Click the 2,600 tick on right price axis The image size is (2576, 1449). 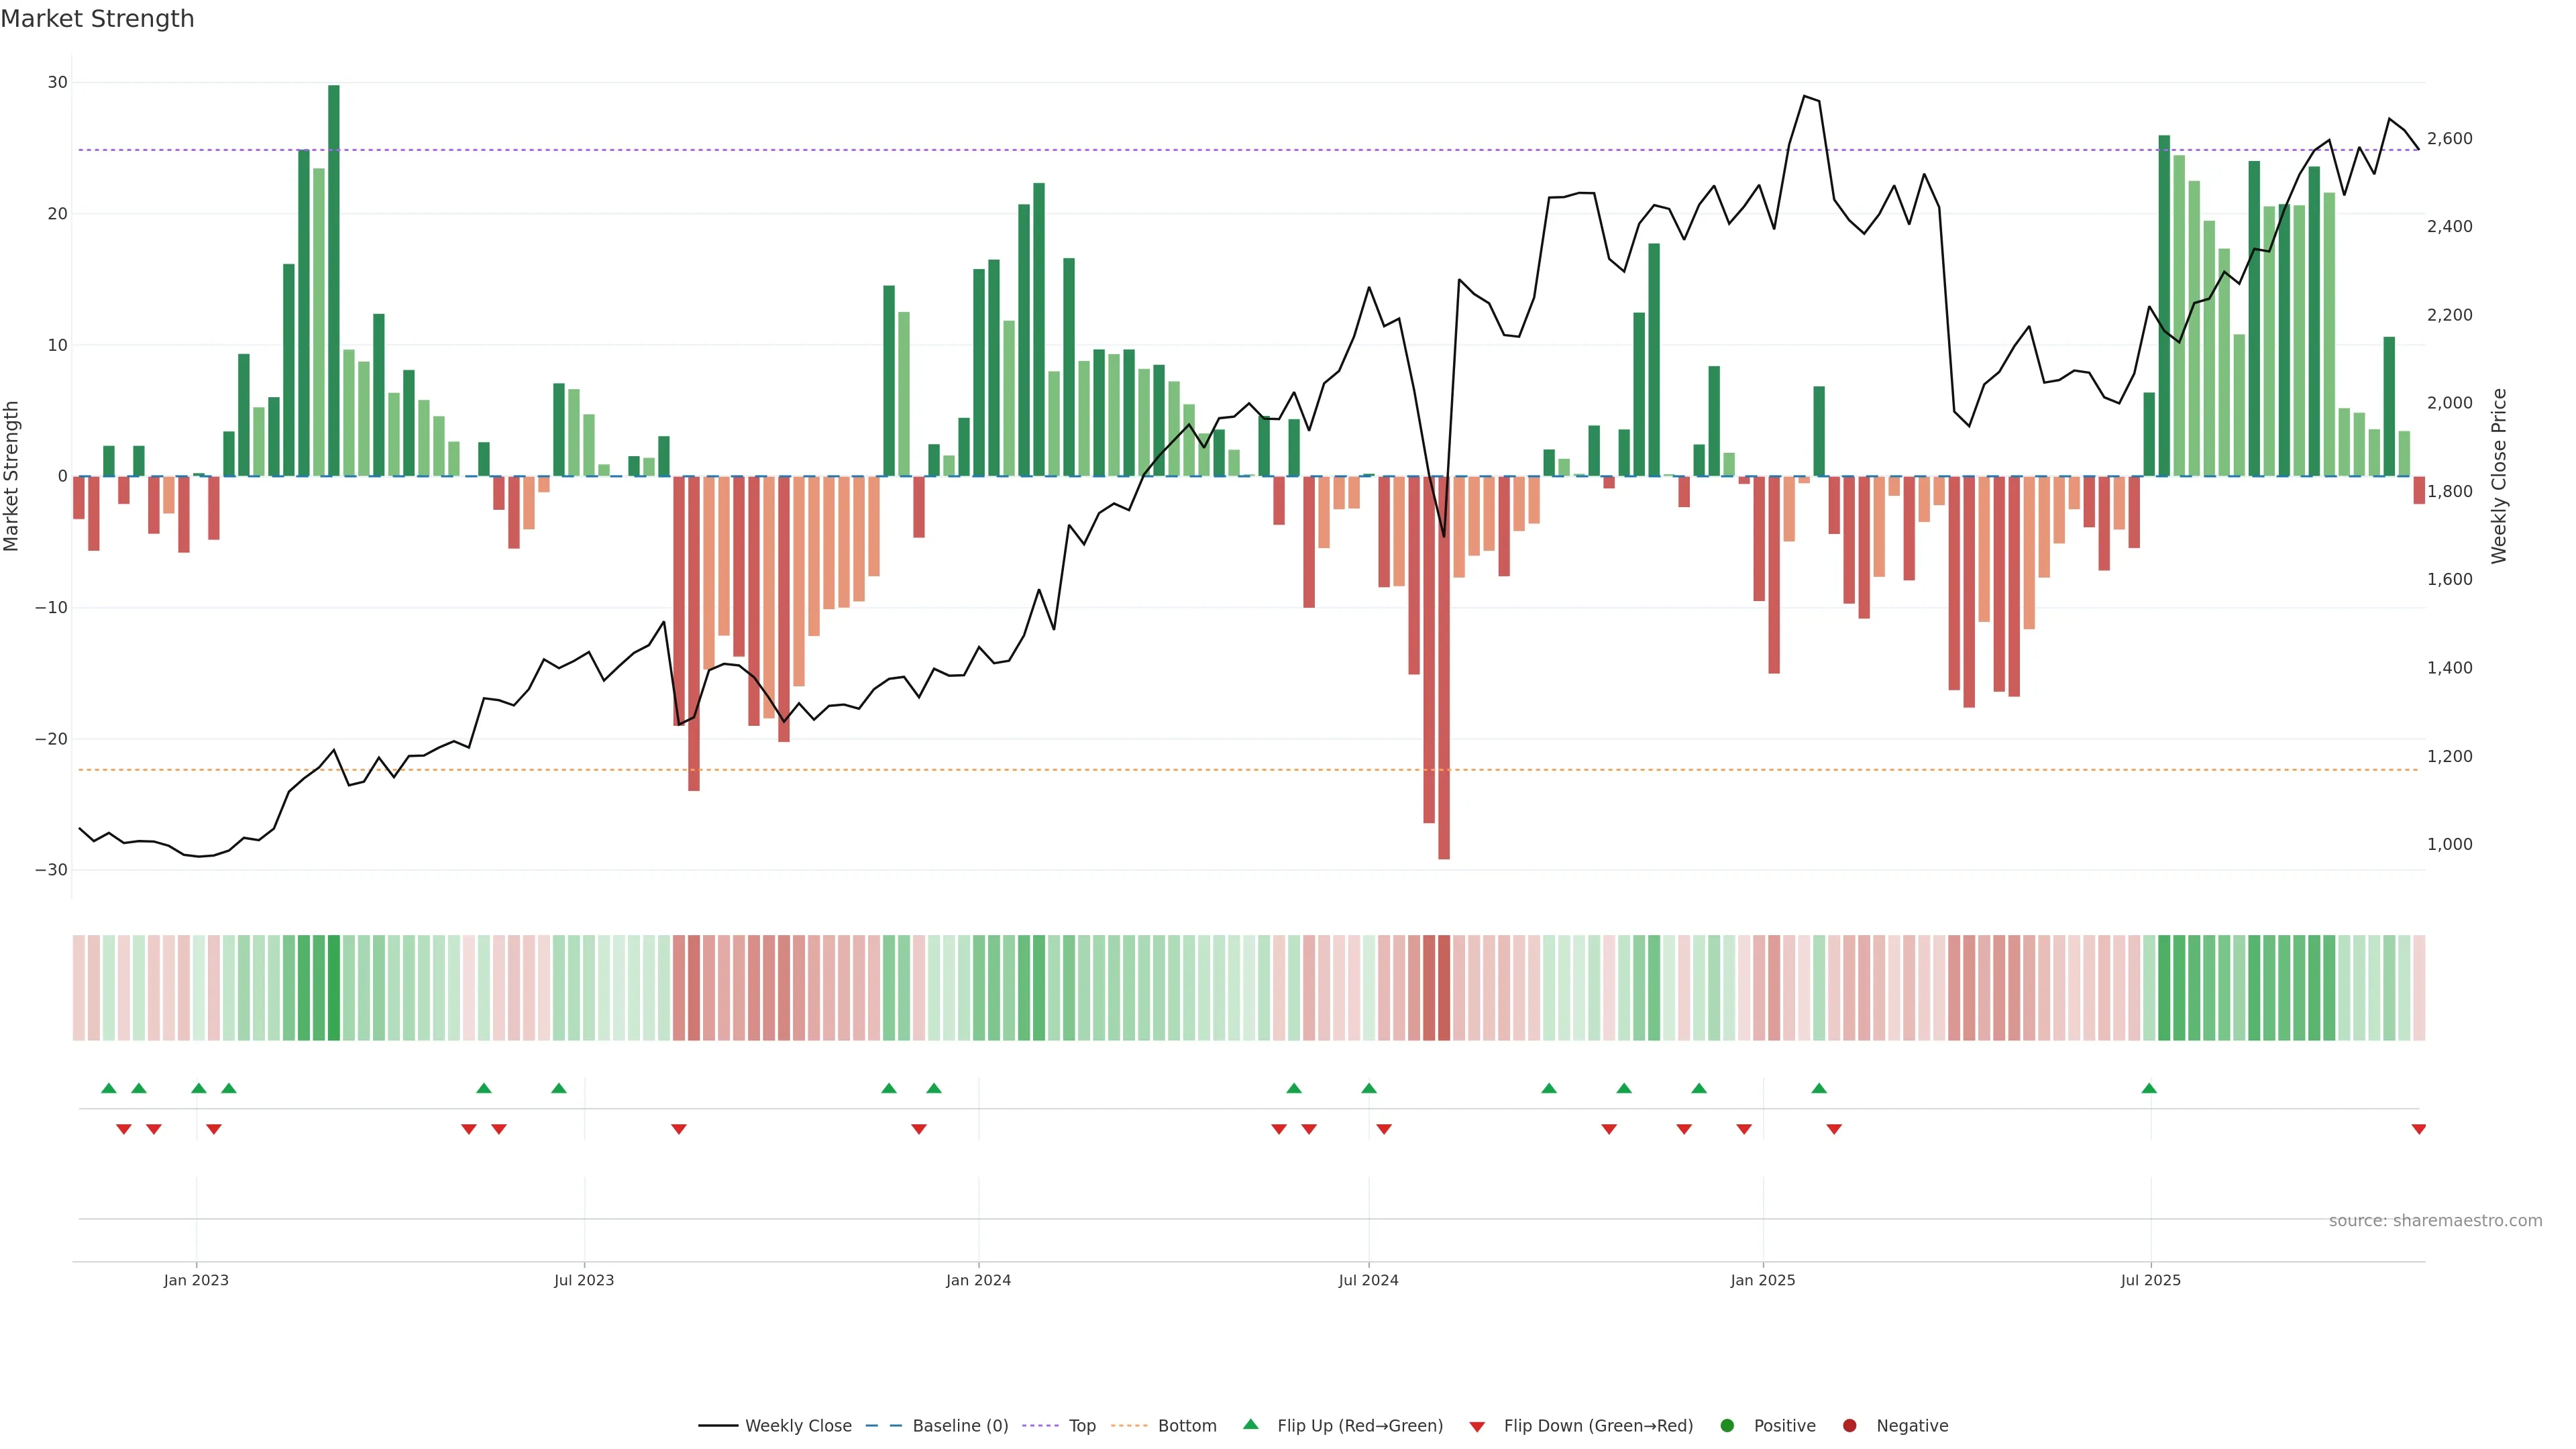click(x=2449, y=139)
